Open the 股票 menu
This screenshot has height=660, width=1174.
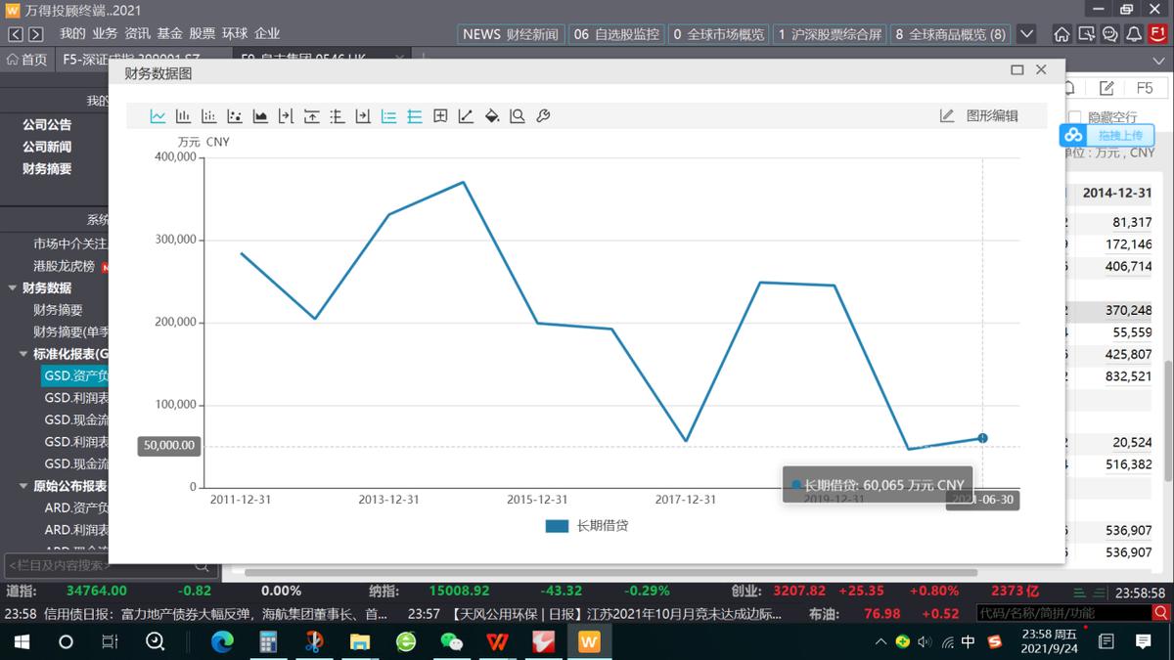202,33
